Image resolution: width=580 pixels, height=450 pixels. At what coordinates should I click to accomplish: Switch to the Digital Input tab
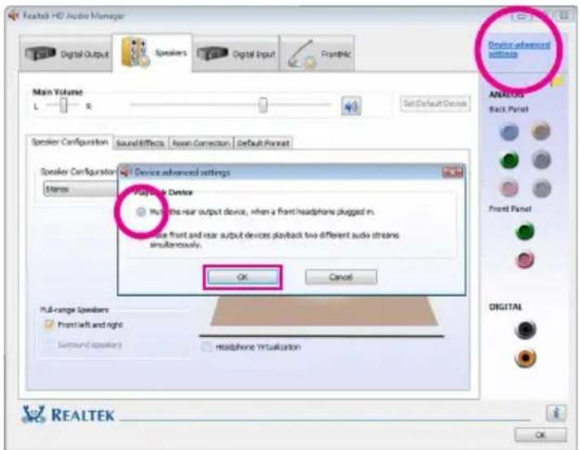tap(235, 54)
